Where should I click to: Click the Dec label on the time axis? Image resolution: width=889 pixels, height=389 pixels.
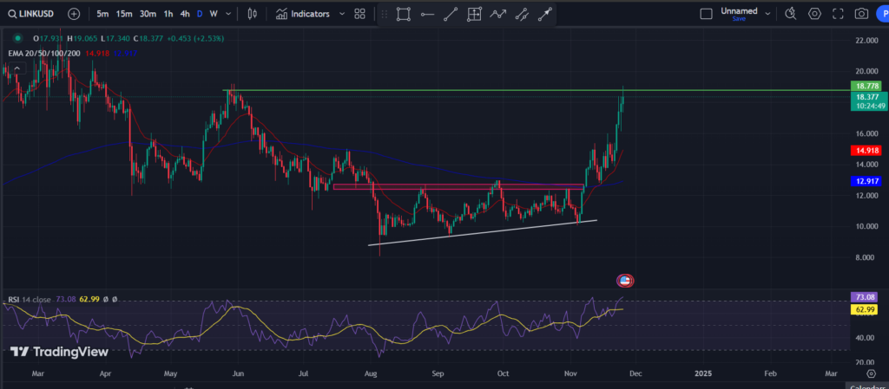[635, 373]
